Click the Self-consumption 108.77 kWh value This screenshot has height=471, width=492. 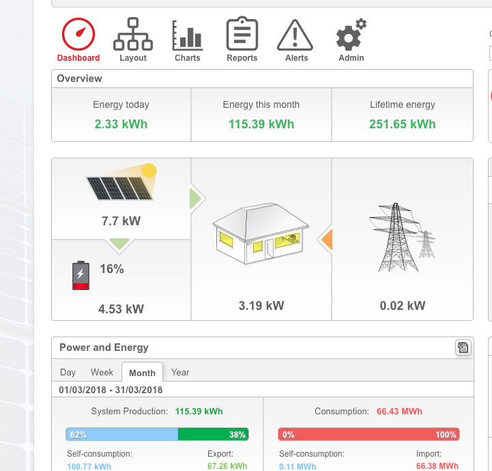pos(89,467)
